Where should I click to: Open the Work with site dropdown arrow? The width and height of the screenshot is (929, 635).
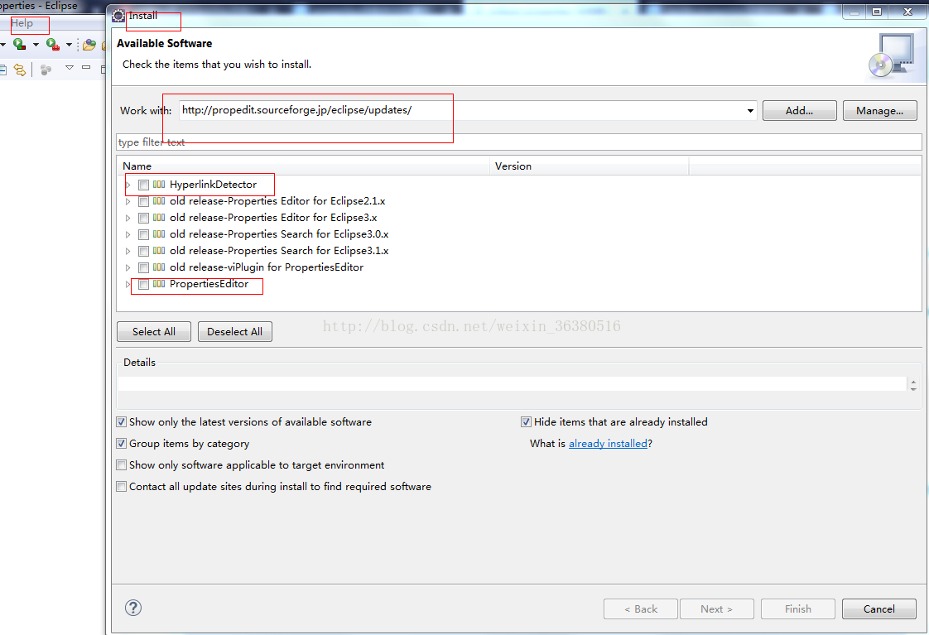pyautogui.click(x=750, y=111)
